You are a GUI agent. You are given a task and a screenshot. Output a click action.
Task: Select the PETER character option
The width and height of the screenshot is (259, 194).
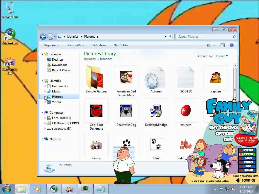coord(247,154)
